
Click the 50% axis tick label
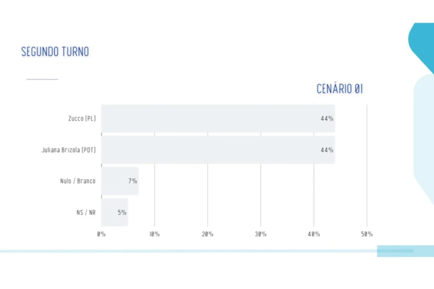(367, 234)
